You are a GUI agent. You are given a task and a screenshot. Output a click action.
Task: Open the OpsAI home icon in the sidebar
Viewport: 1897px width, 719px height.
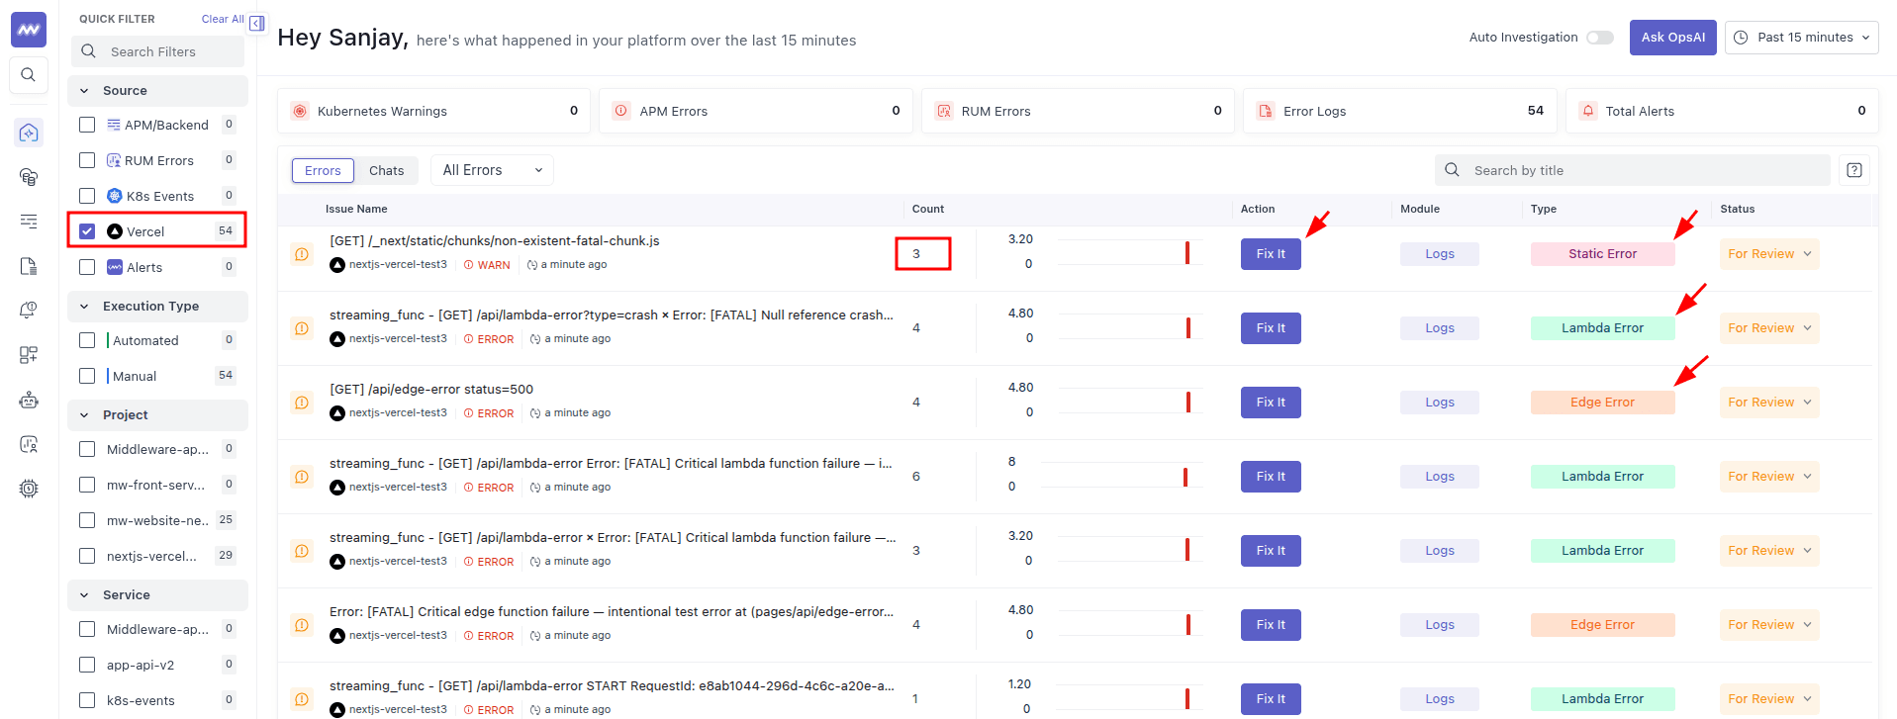[29, 133]
